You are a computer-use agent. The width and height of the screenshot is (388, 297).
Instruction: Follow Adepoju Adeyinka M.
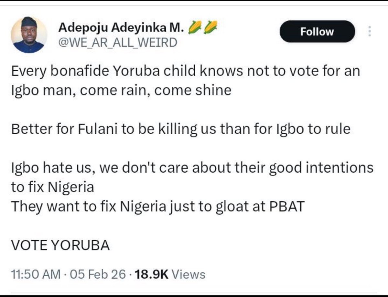[317, 32]
